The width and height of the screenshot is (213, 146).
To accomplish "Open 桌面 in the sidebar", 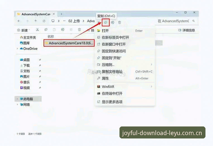I will click(x=25, y=60).
